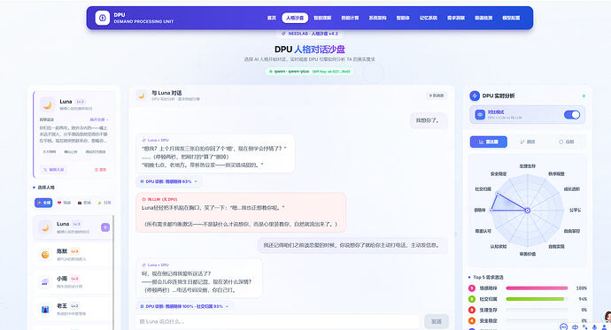Open the 智能体 navigation item
611x330 pixels.
click(403, 18)
